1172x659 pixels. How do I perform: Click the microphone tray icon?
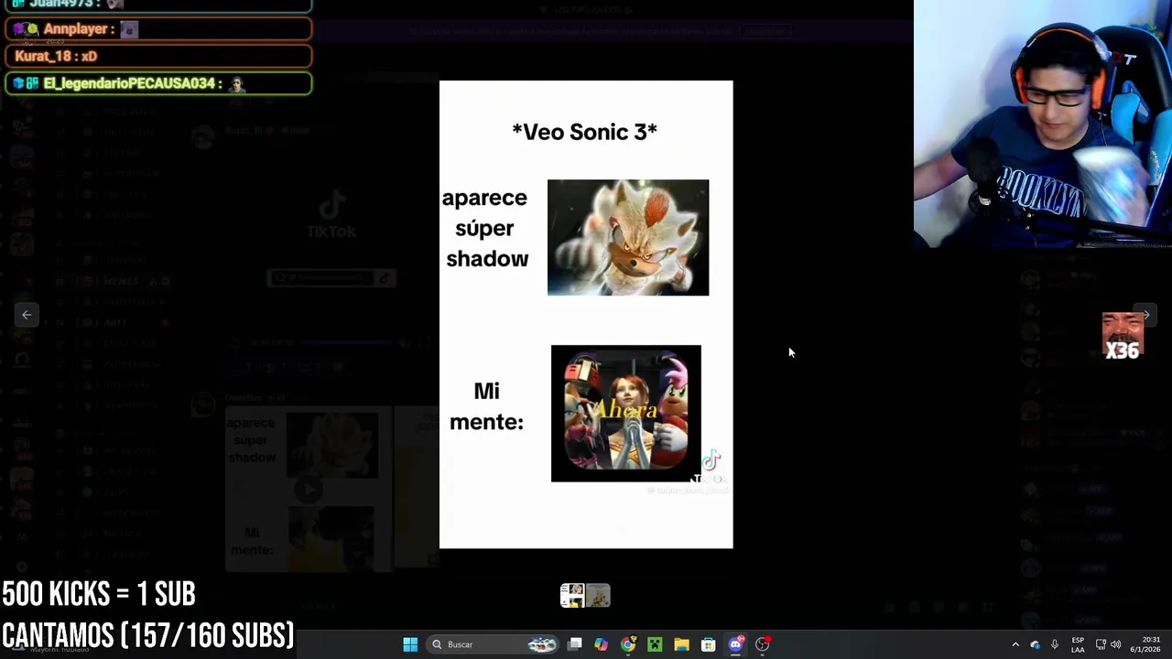pyautogui.click(x=1055, y=644)
